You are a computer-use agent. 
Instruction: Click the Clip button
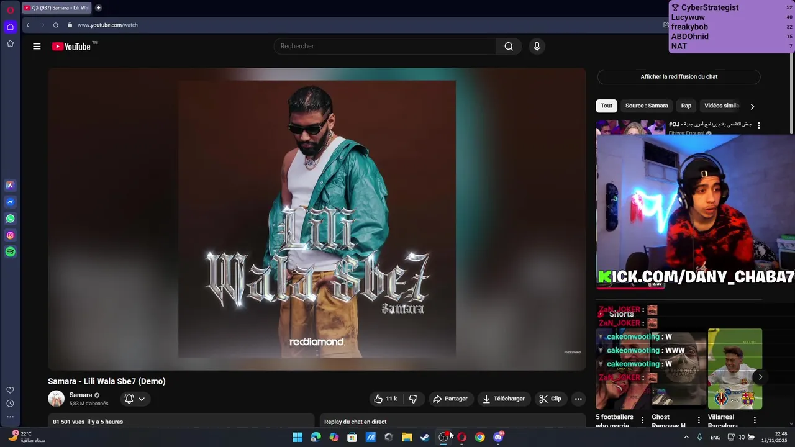(550, 399)
